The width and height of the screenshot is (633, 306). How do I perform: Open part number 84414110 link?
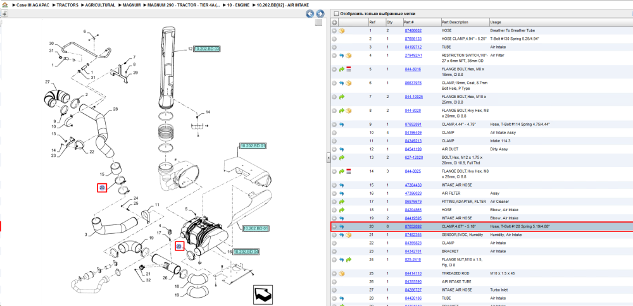tap(413, 273)
